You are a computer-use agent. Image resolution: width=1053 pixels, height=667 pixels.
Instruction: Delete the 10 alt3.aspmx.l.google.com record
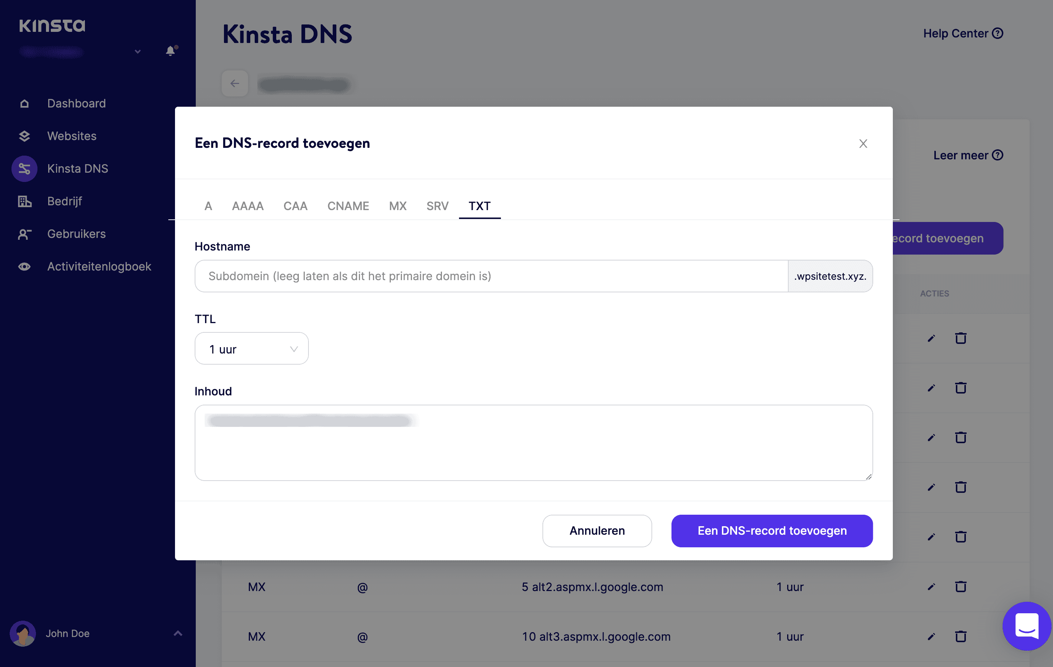coord(960,636)
